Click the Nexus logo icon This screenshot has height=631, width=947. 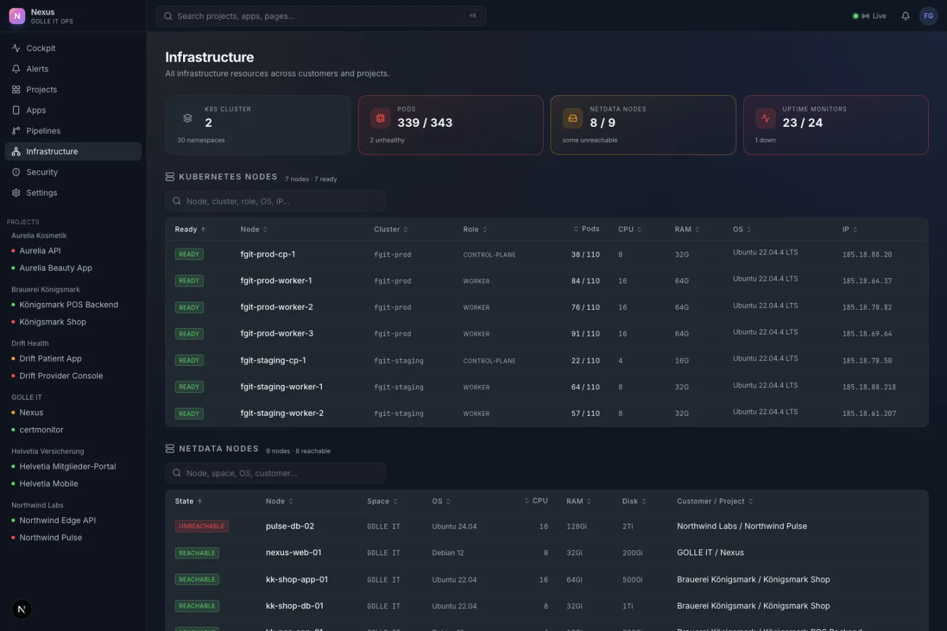(x=17, y=16)
